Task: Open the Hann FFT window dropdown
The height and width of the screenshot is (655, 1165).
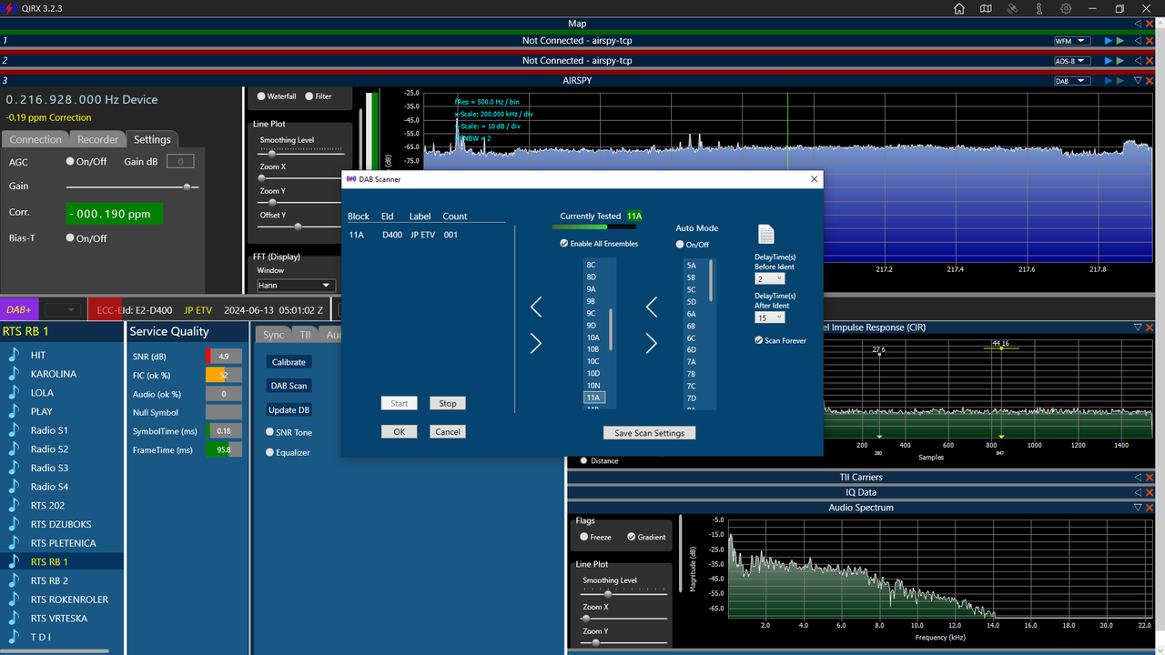Action: [294, 285]
